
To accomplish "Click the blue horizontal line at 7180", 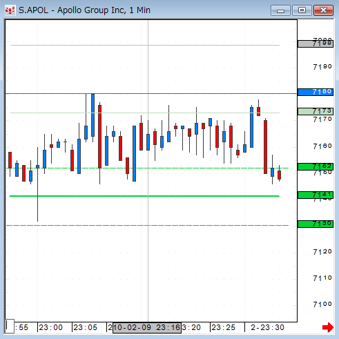I will click(x=151, y=94).
